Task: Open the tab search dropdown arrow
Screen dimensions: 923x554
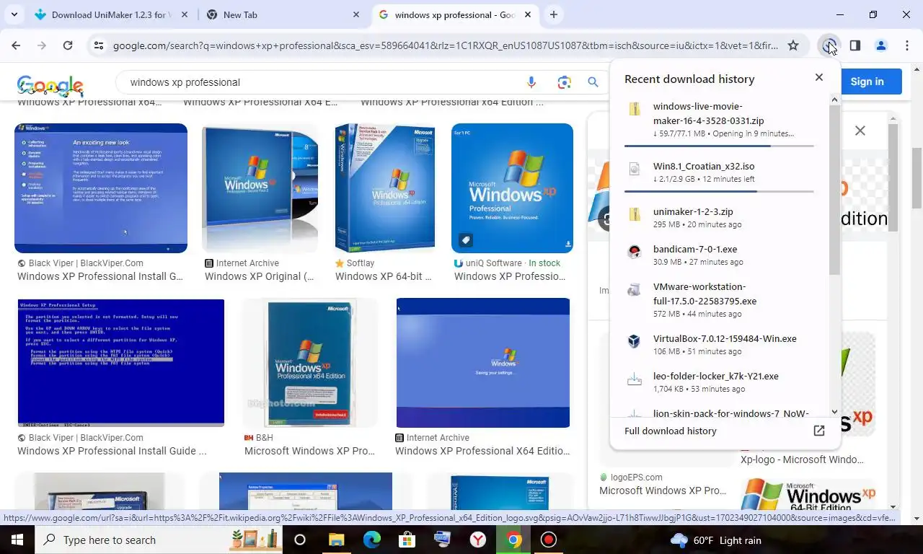Action: pos(14,14)
